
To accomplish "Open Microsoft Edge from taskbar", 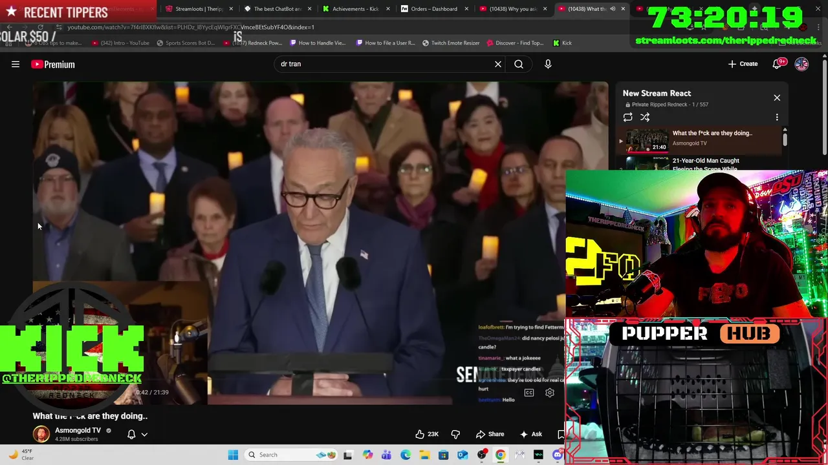I will tap(406, 455).
